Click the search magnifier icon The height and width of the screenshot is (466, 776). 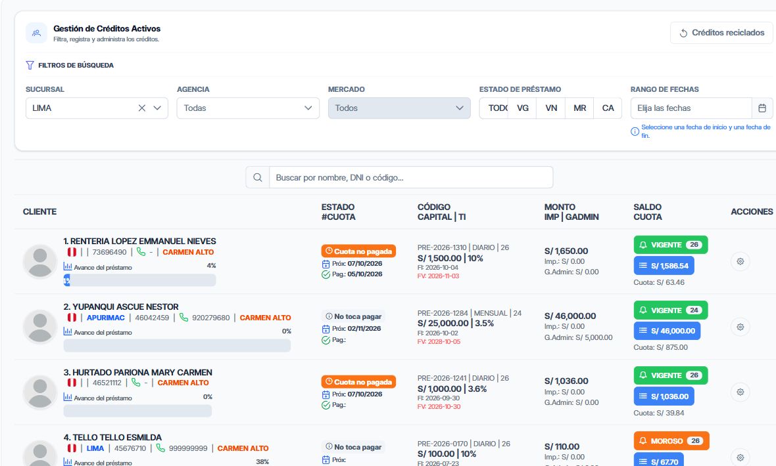click(257, 177)
